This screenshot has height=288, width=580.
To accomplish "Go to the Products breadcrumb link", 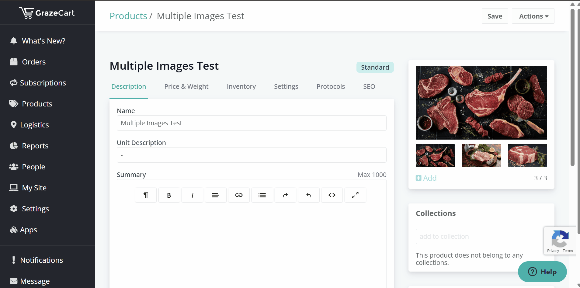I will [128, 16].
